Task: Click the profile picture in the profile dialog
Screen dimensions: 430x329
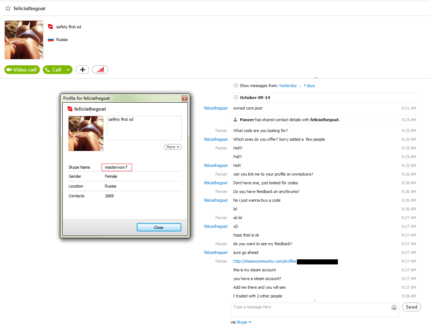Action: coord(86,133)
